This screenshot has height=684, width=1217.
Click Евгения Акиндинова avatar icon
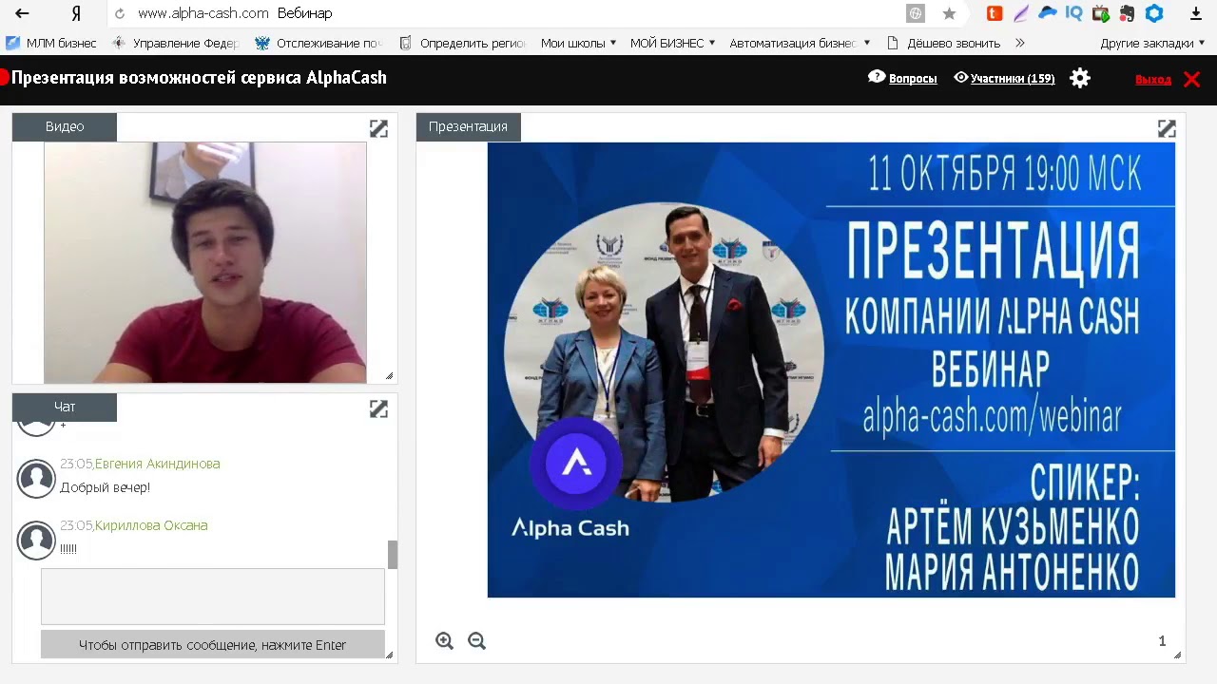pos(36,479)
